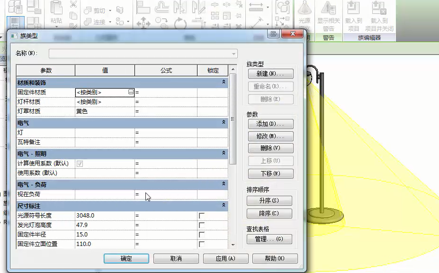The image size is (439, 273).
Task: Collapse the 尺寸标注 dimensions group
Action: 224,206
